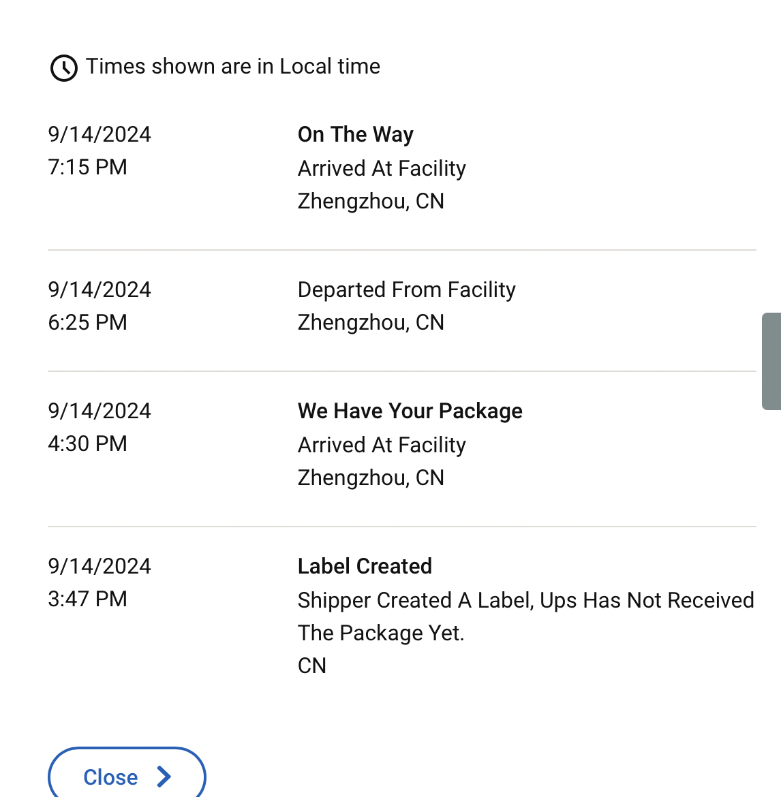The height and width of the screenshot is (797, 781).
Task: Click 'Arrived At Facility' under On The Way
Action: pos(382,169)
